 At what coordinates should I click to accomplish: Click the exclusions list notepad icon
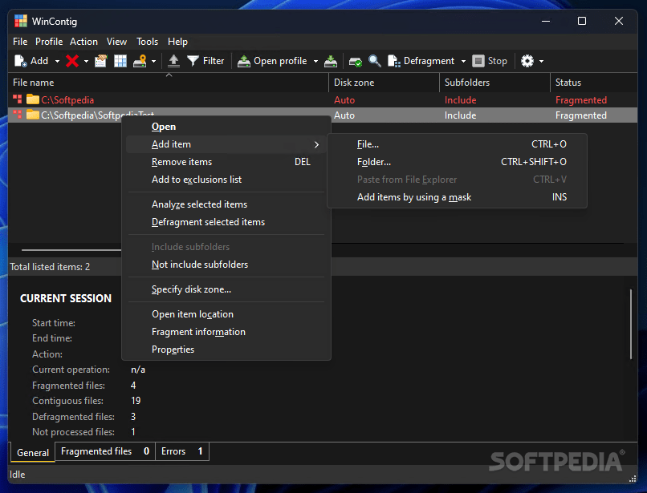coord(100,61)
